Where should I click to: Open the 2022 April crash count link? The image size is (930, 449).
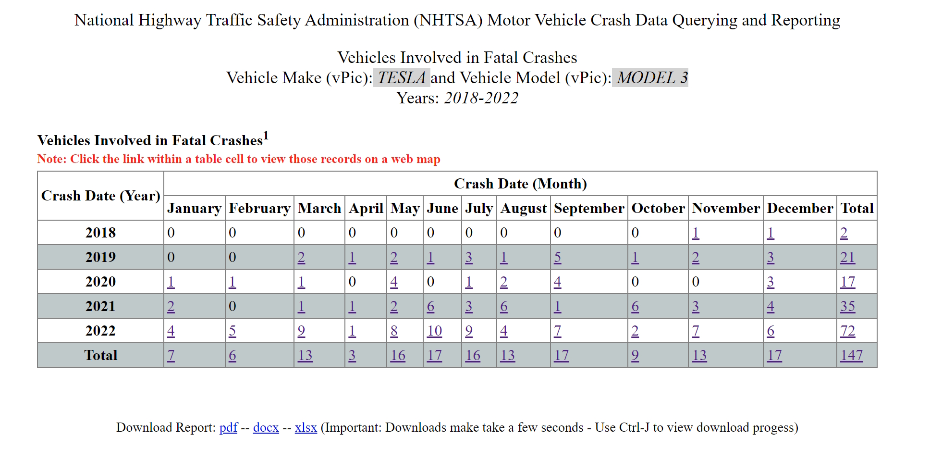click(352, 331)
